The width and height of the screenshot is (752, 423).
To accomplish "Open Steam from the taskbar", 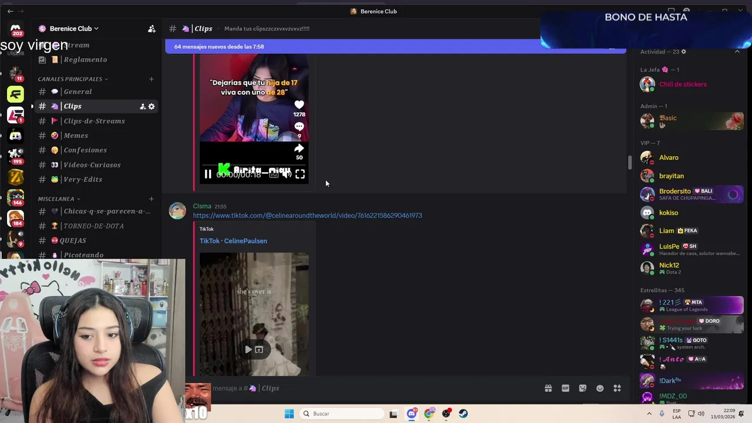I will 464,414.
